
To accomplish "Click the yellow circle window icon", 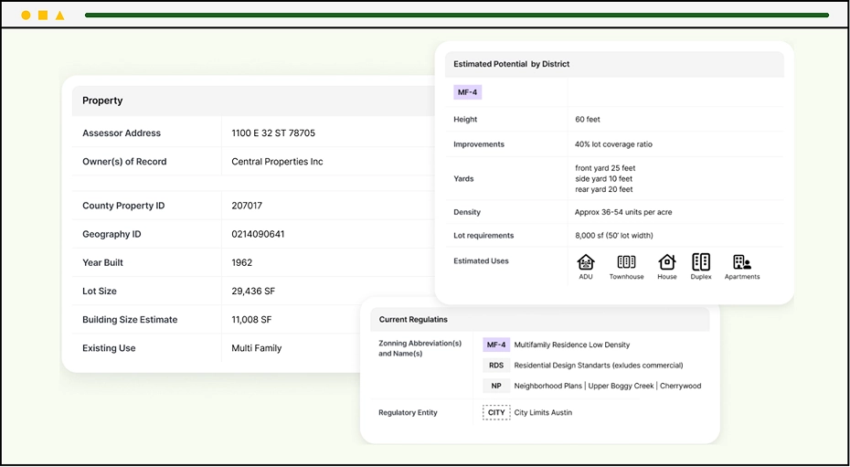I will pyautogui.click(x=26, y=16).
